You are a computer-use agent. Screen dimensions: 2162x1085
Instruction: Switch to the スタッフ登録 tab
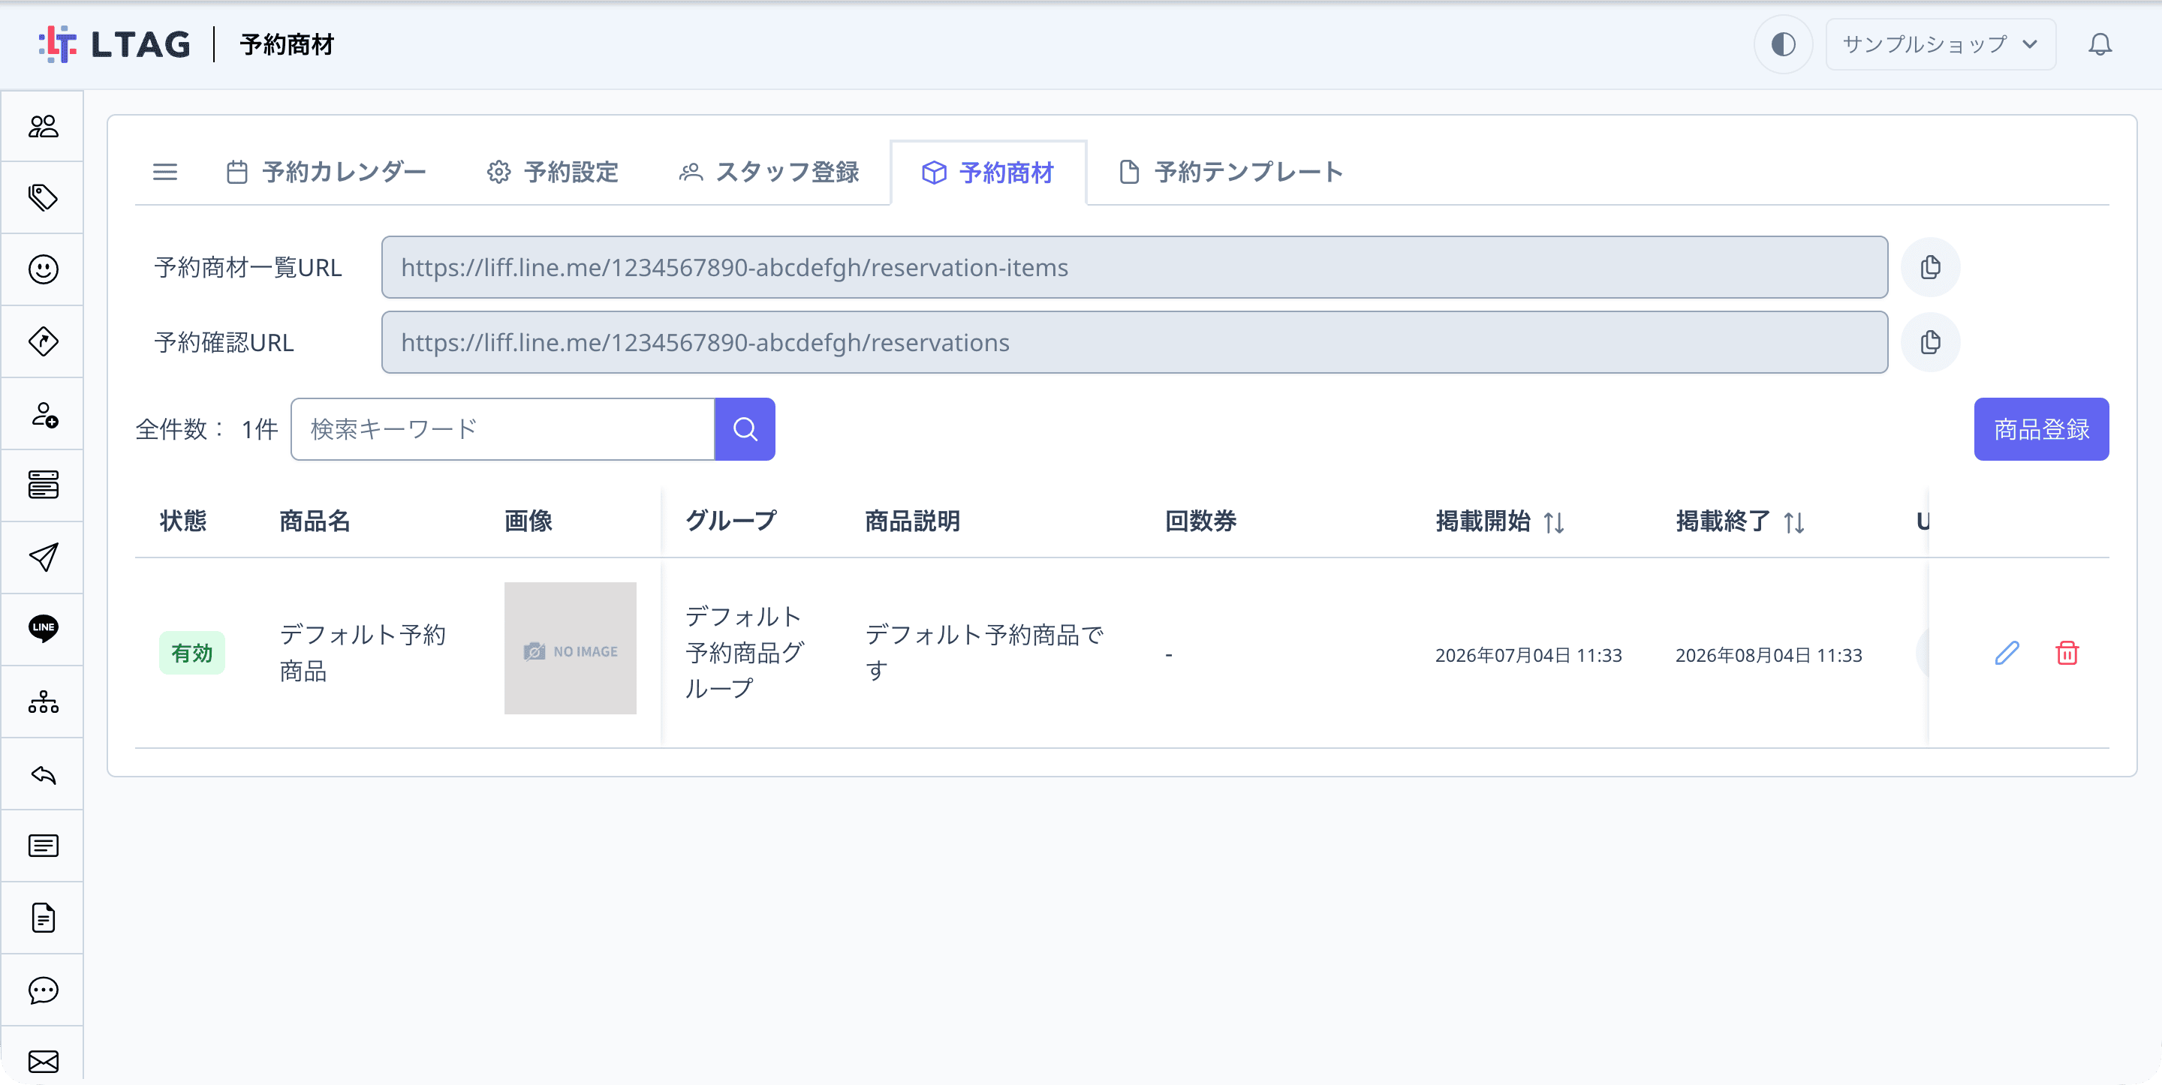point(769,172)
